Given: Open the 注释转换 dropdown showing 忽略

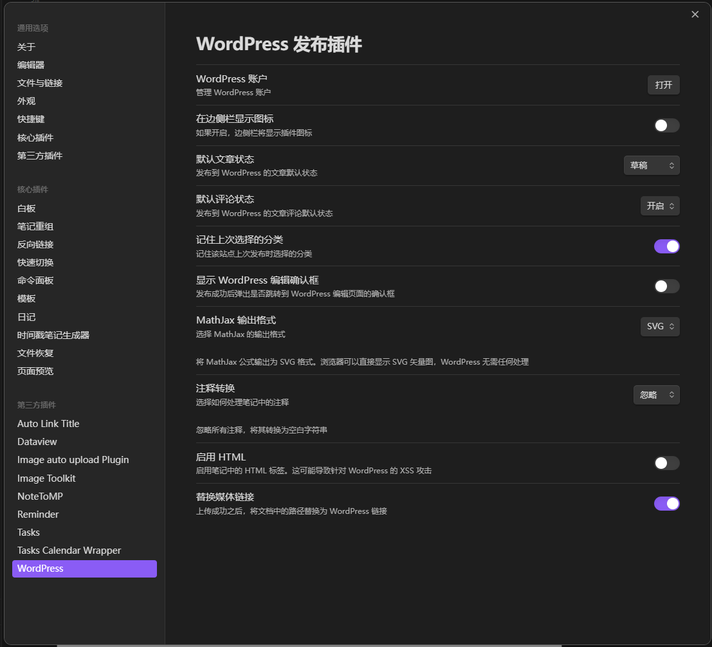Looking at the screenshot, I should pyautogui.click(x=656, y=395).
